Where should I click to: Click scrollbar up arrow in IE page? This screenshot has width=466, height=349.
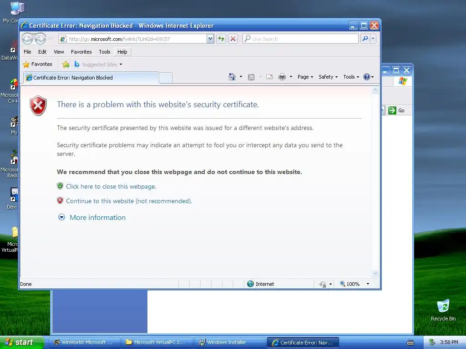point(375,90)
